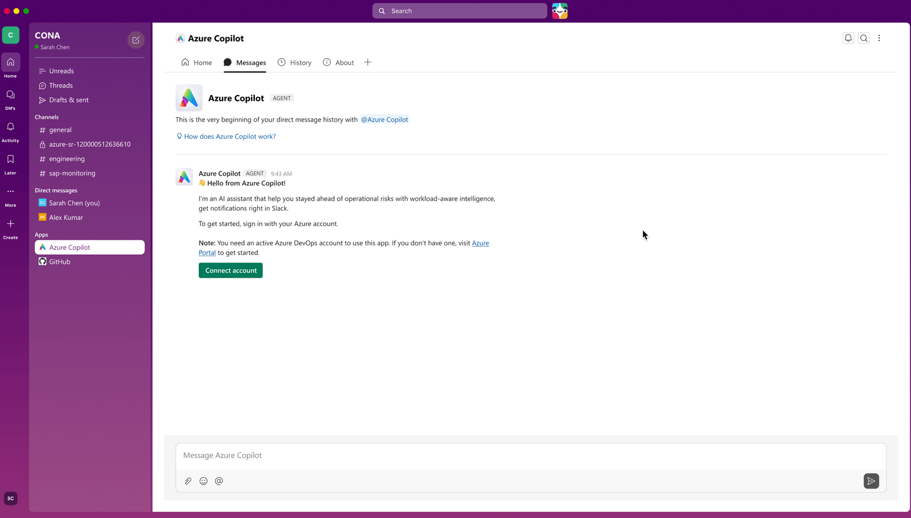Click How does Azure Copilot work link
Screen dimensions: 911x518
coord(230,136)
